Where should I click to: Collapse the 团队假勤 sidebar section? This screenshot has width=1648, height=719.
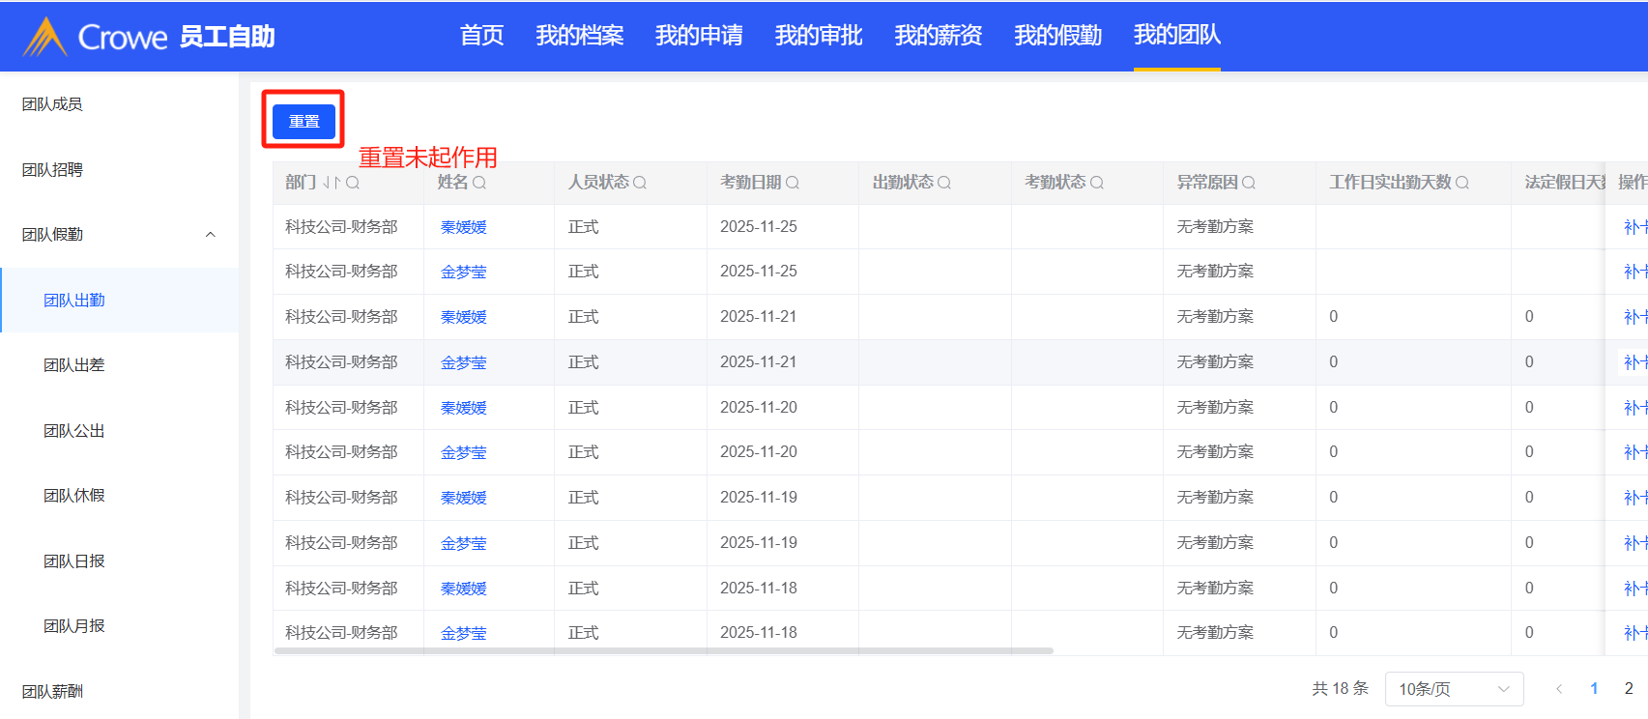coord(210,235)
